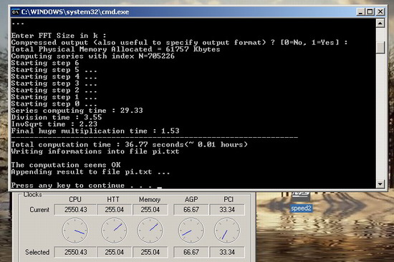Viewport: 394px width, 262px height.
Task: Click the 'Division time : 3.55' line
Action: point(57,117)
